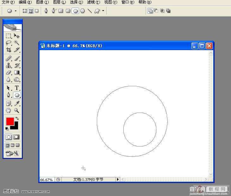The height and width of the screenshot is (196, 231).
Task: Choose Freeform Pen tool in options bar
Action: point(53,11)
